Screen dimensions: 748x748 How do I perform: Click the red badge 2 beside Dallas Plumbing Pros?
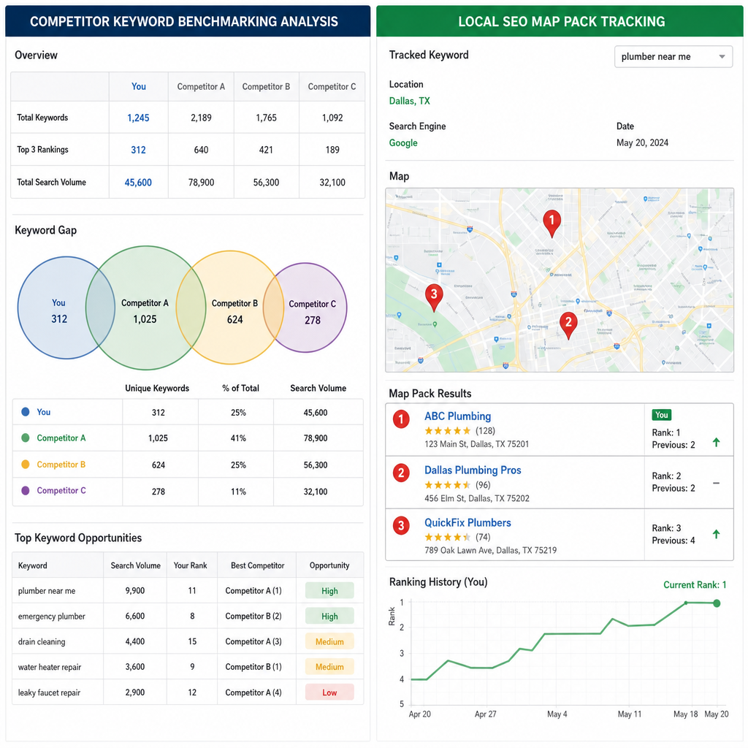pos(401,473)
